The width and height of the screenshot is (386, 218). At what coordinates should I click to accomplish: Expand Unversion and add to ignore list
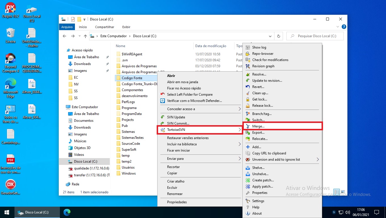pos(318,160)
